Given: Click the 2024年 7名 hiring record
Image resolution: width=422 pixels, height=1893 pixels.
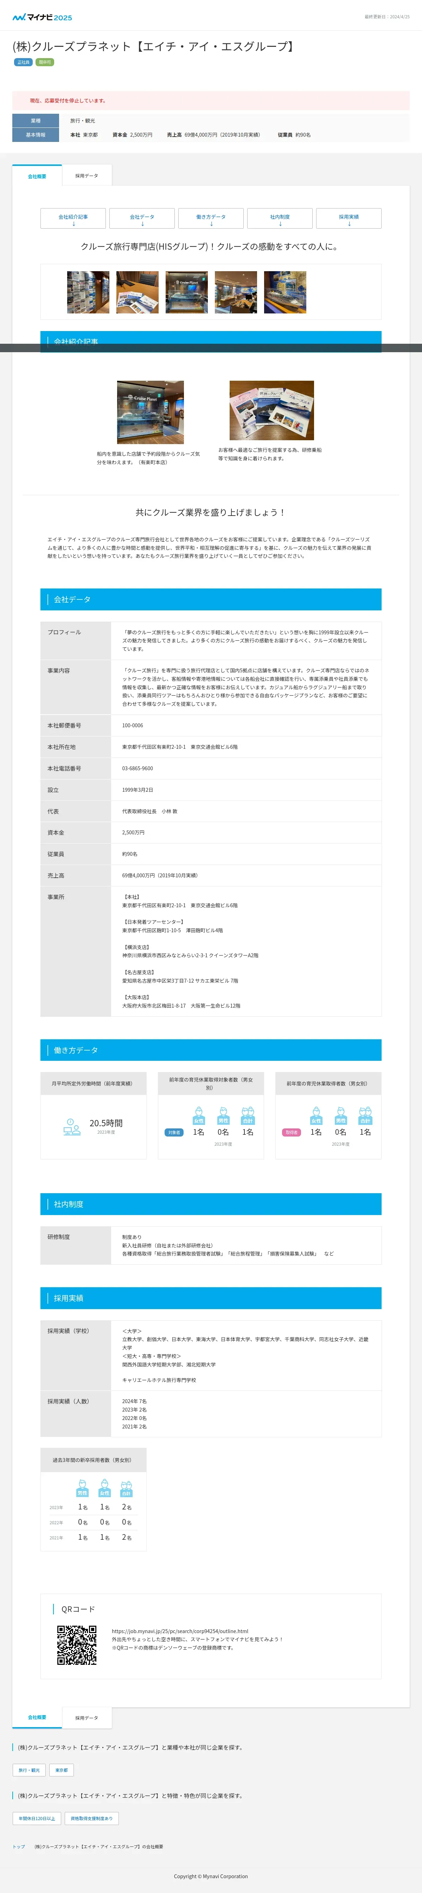Looking at the screenshot, I should pyautogui.click(x=134, y=1401).
